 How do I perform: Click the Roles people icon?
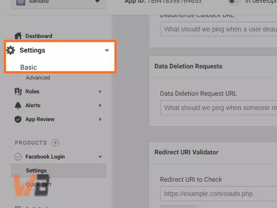(x=18, y=92)
